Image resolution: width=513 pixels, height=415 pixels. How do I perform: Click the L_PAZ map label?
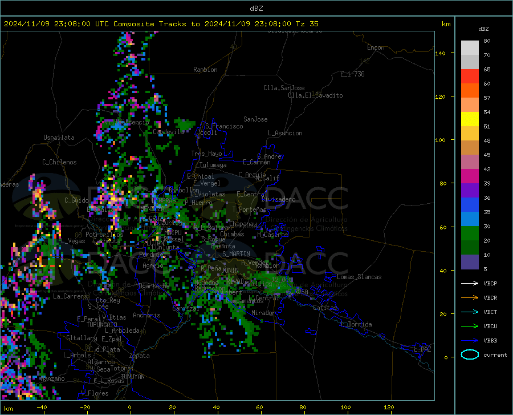click(422, 349)
